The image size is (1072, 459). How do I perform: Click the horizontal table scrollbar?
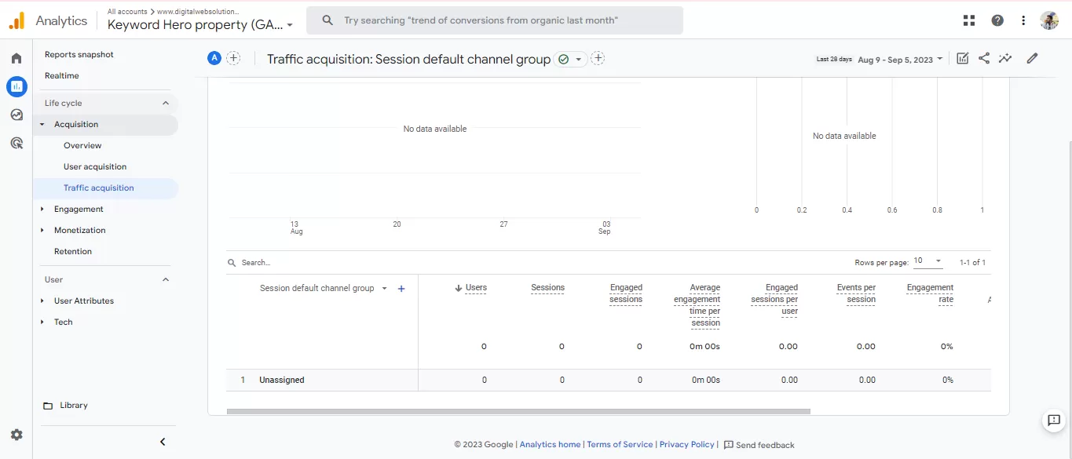click(518, 411)
